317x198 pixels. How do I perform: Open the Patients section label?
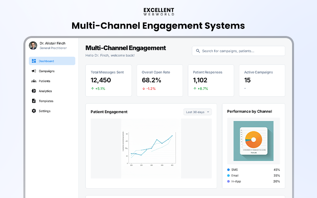tap(44, 81)
